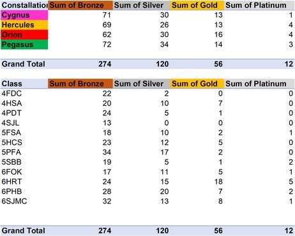Select the red Orion cell

pos(24,34)
